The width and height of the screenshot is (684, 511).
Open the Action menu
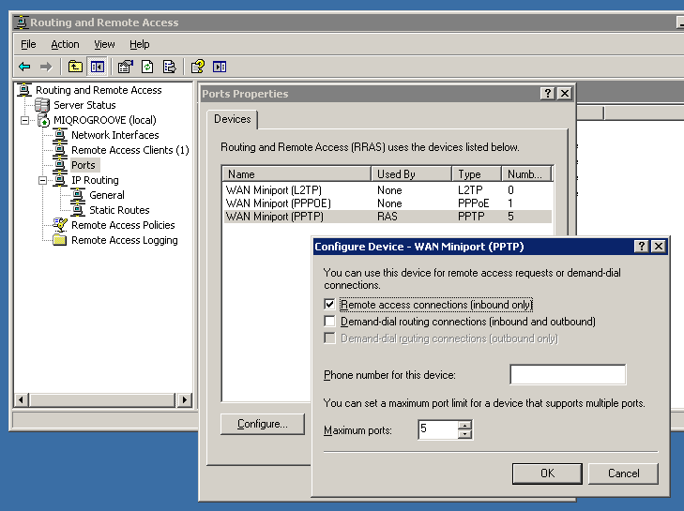(65, 44)
